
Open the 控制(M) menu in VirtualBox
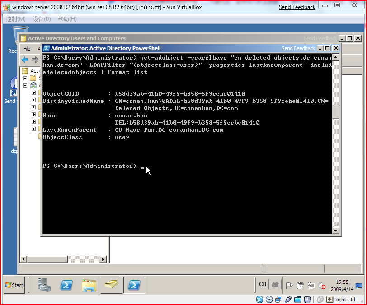click(x=16, y=19)
